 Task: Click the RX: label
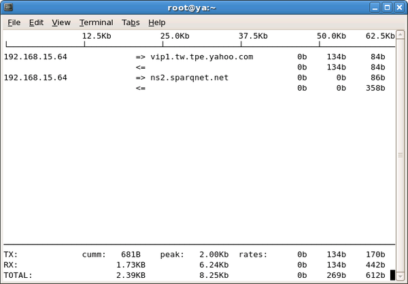click(11, 265)
